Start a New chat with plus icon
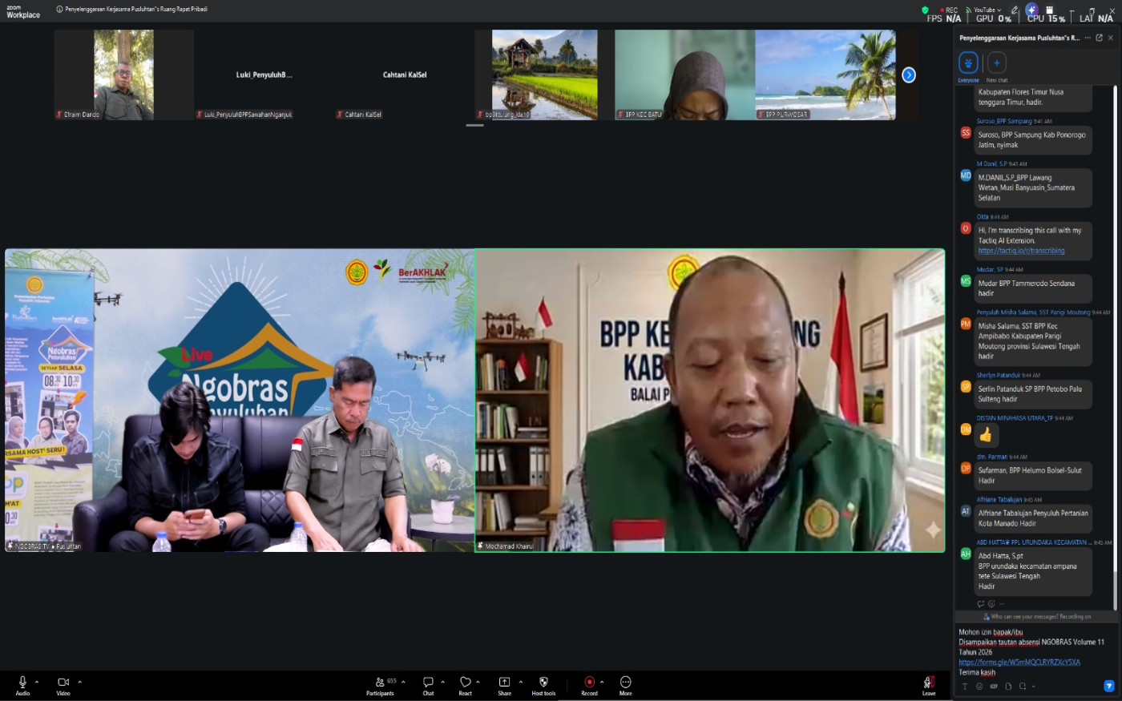Viewport: 1122px width, 701px height. coord(996,63)
